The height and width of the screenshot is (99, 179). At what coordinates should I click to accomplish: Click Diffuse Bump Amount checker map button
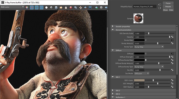coord(172,63)
